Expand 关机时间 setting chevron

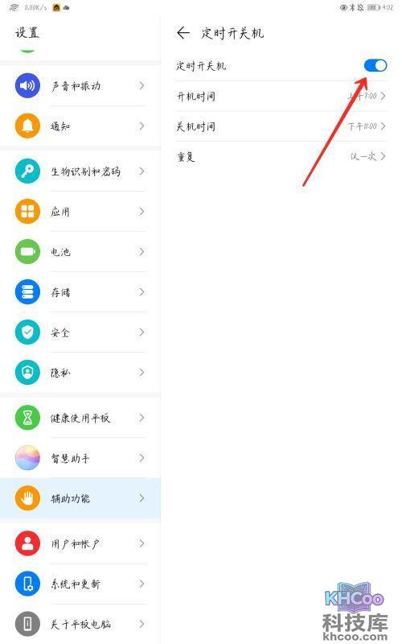click(384, 126)
